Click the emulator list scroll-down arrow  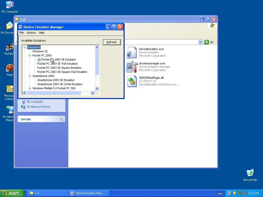[x=97, y=88]
